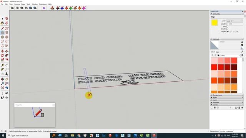Toggle the Soft checkbox
The height and width of the screenshot is (138, 246).
(x=227, y=26)
